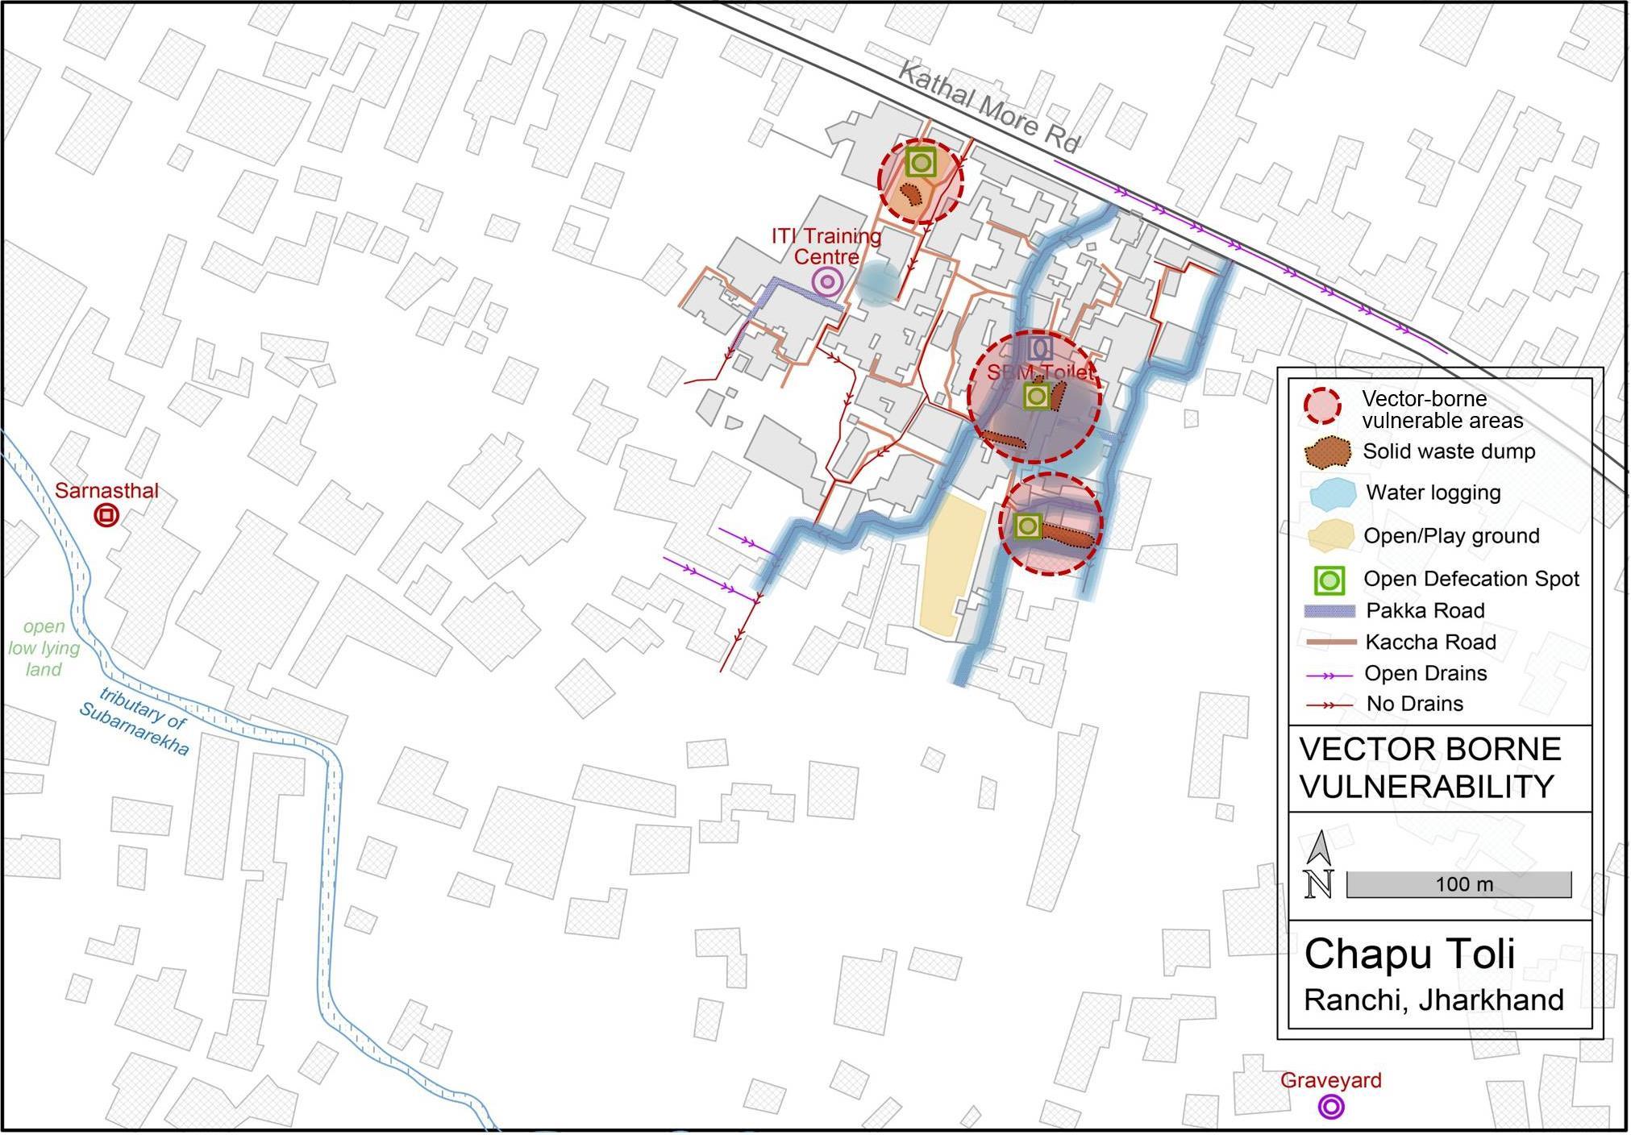
Task: Click the SBM Toilet symbol on map
Action: (x=1041, y=348)
